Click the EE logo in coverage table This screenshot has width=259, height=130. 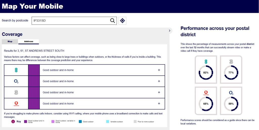(x=16, y=70)
